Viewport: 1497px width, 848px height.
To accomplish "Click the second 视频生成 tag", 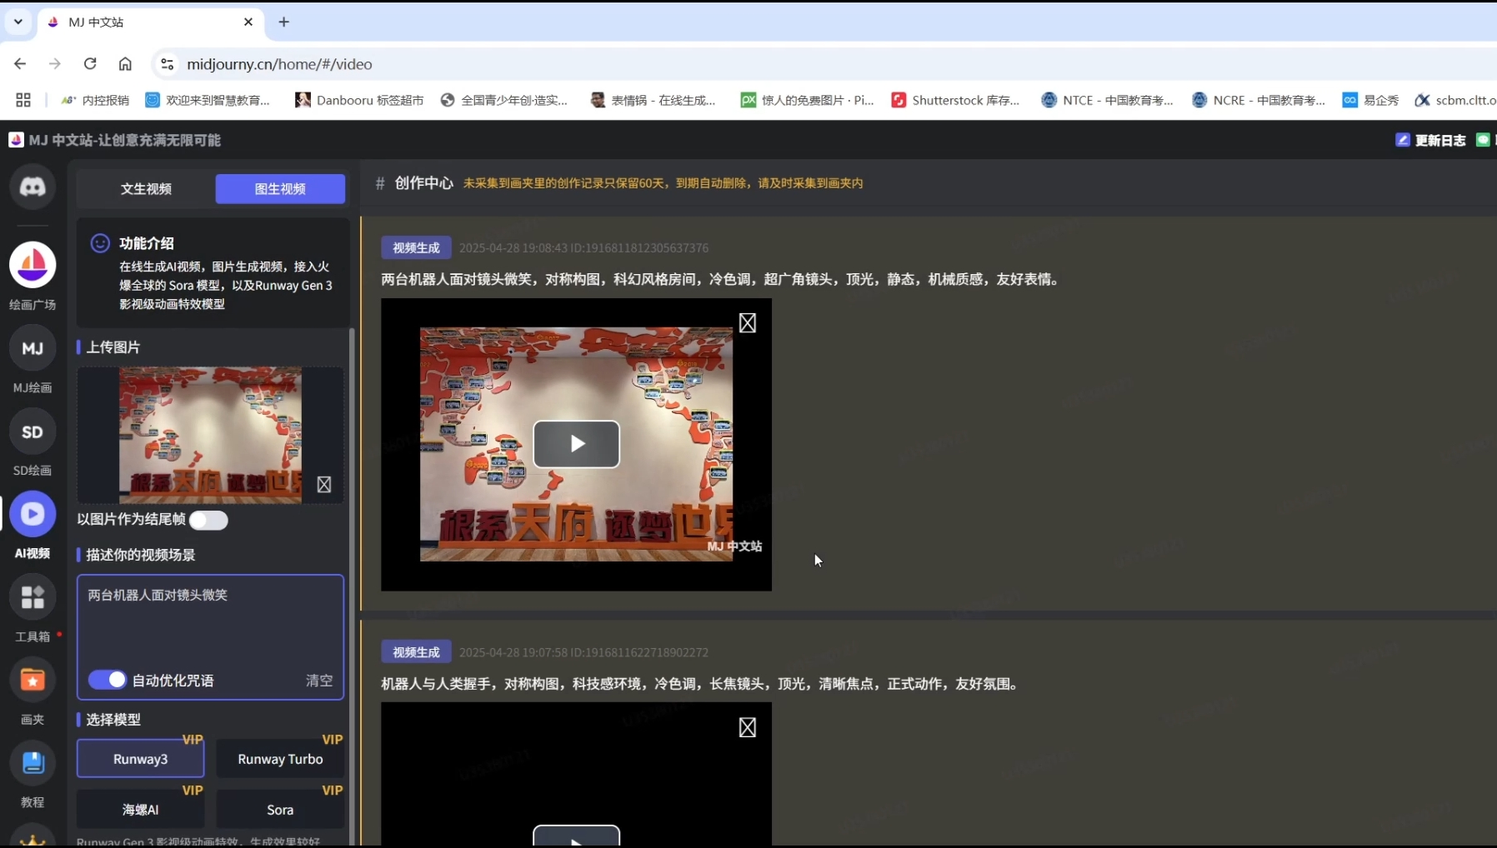I will click(416, 652).
